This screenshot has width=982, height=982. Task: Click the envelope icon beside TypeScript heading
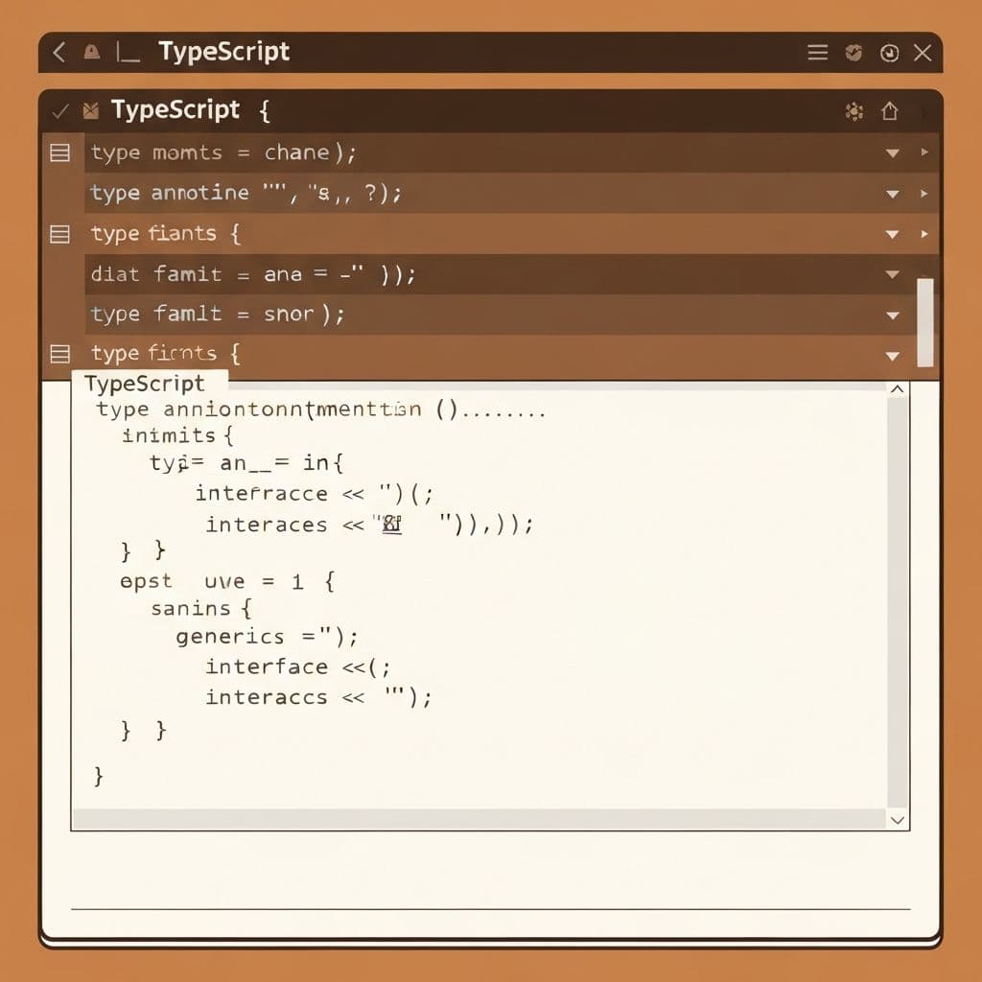click(x=89, y=109)
